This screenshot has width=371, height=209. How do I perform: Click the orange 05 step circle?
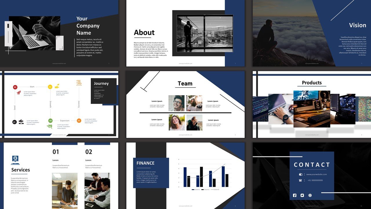click(x=79, y=120)
